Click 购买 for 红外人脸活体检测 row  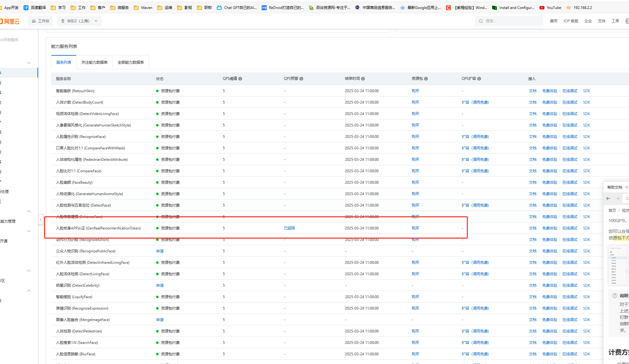pos(415,263)
